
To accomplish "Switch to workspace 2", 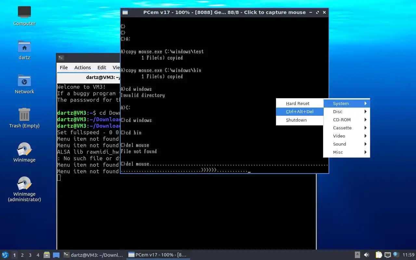I will (x=22, y=255).
